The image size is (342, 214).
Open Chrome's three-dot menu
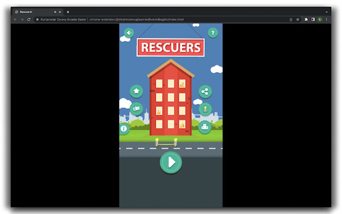pos(327,19)
